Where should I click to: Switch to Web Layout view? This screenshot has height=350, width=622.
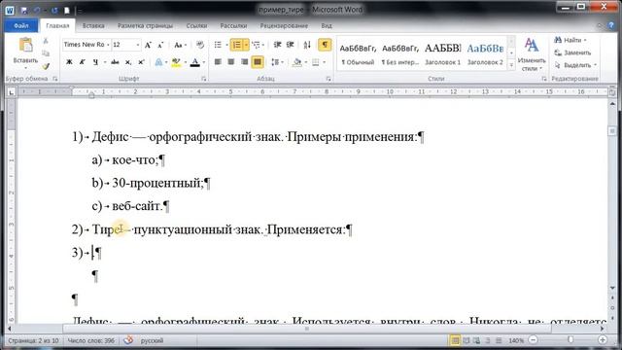(x=476, y=340)
